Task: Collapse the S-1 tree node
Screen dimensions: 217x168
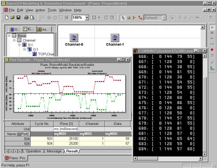Action: [20, 44]
